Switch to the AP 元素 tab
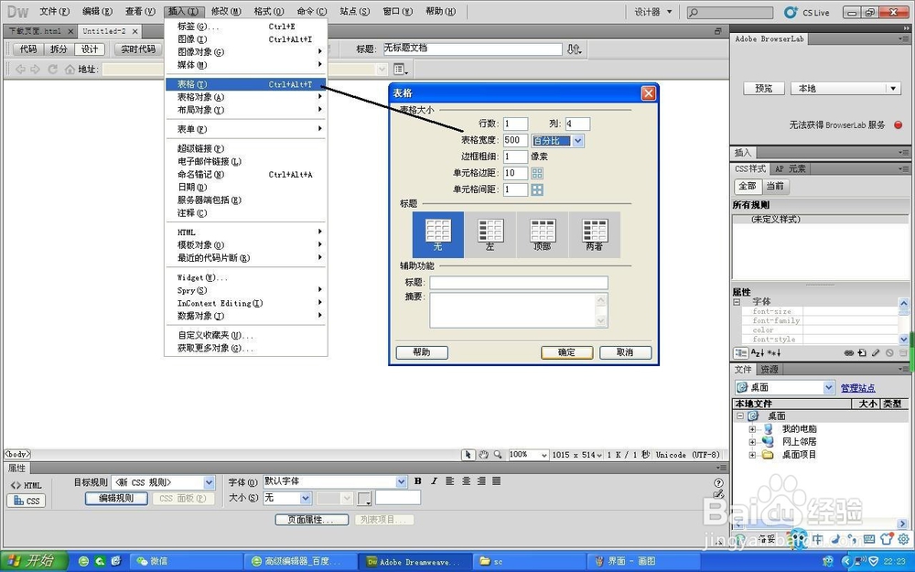 coord(791,168)
